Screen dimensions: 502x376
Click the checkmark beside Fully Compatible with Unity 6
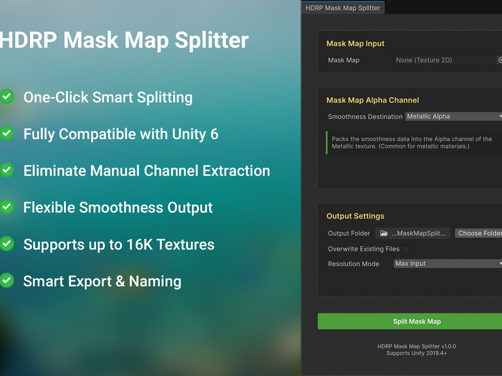tap(6, 133)
